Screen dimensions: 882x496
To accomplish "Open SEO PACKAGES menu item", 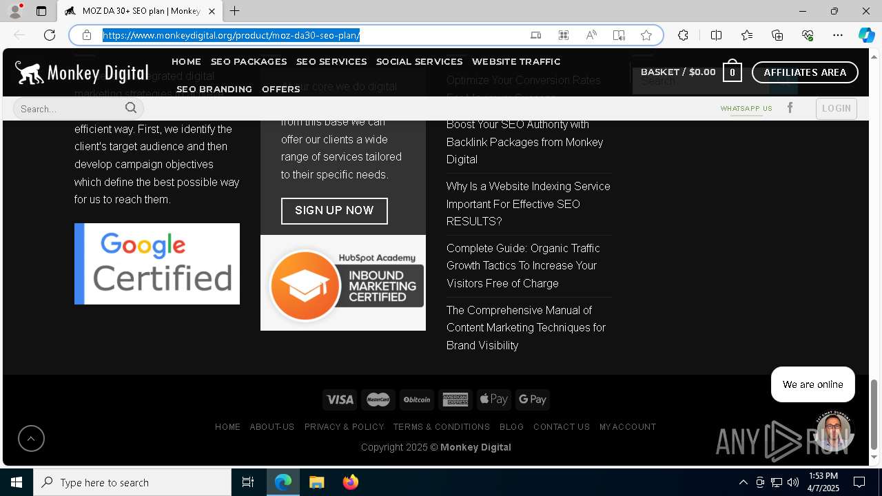I will [249, 61].
